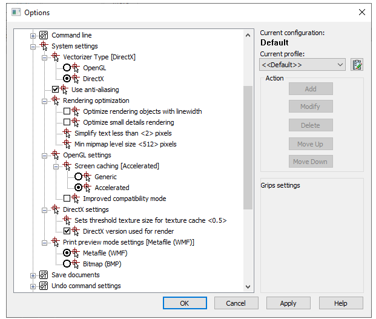The width and height of the screenshot is (376, 319).
Task: Click the Print preview mode settings icon
Action: (x=55, y=242)
